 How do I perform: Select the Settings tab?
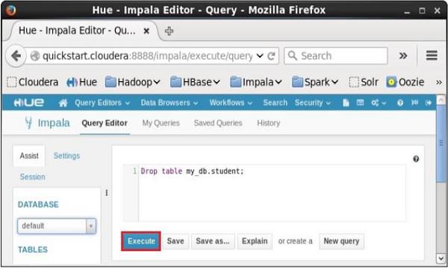pos(66,156)
